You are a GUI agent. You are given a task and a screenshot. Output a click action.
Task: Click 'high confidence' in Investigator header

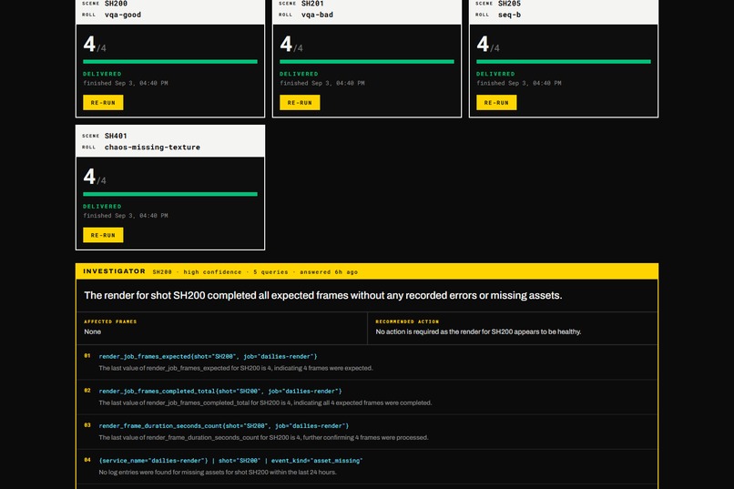[212, 272]
